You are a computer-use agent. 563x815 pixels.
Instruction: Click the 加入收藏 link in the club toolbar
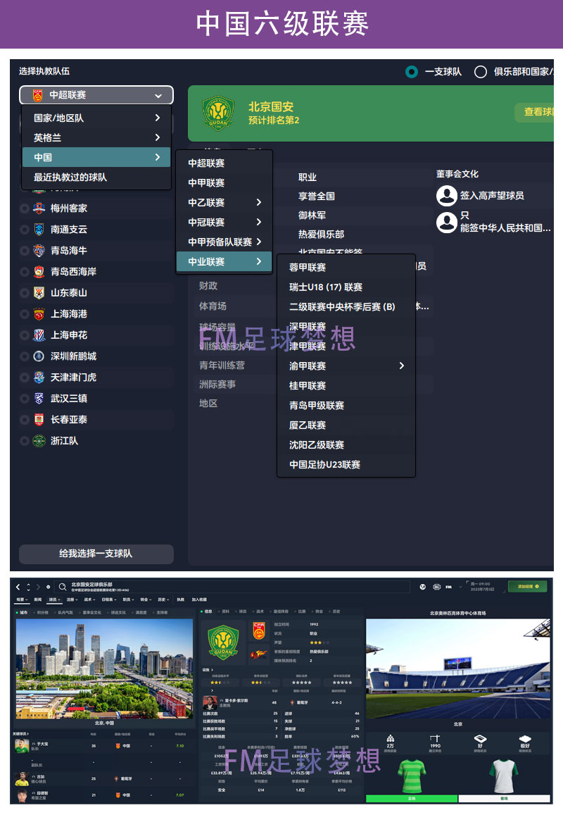pyautogui.click(x=199, y=600)
